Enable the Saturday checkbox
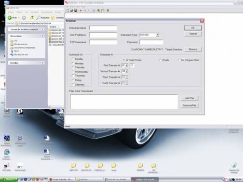This screenshot has height=182, width=243. pyautogui.click(x=73, y=84)
